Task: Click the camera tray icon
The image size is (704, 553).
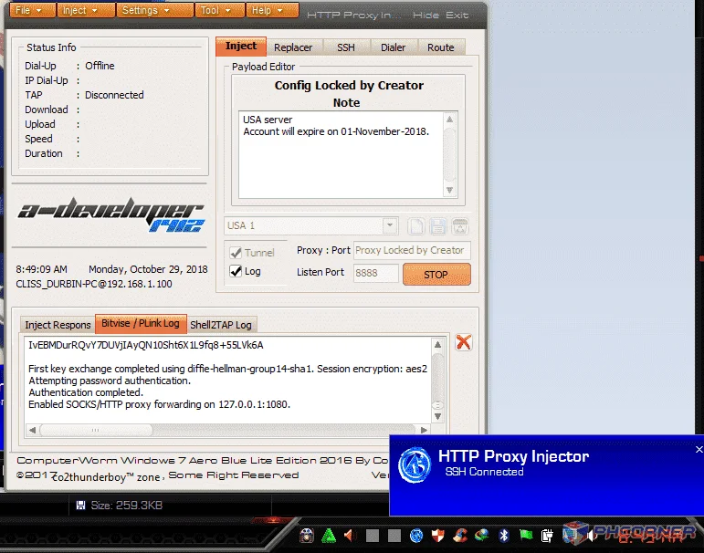Action: [x=307, y=536]
